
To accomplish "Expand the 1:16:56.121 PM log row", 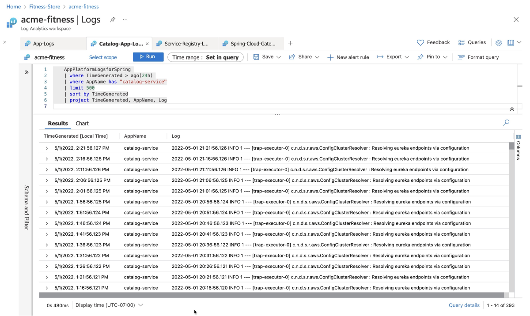I will click(x=47, y=288).
